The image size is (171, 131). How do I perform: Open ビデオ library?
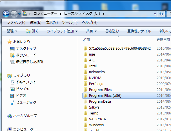tap(21, 95)
